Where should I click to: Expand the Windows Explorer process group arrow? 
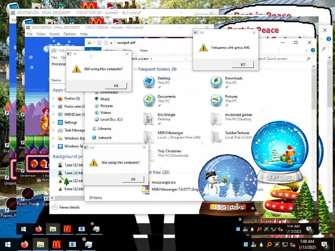pos(53,138)
